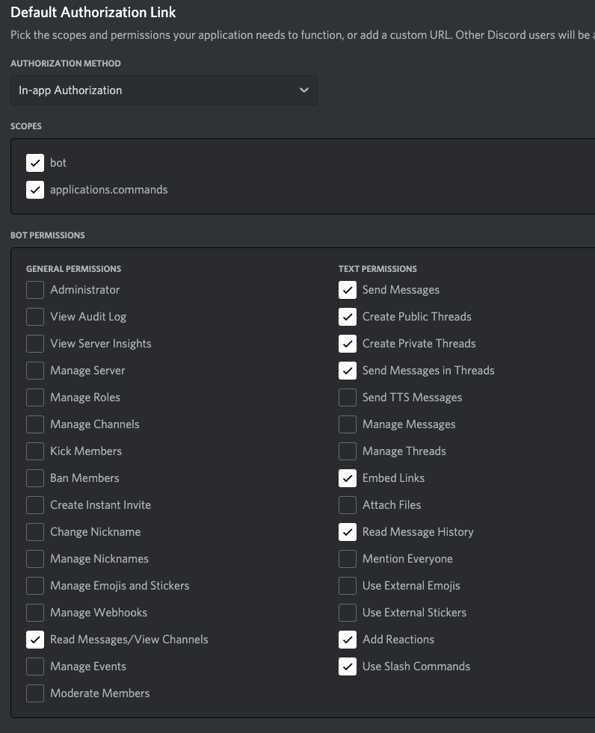Enable Send TTS Messages permission

point(348,398)
